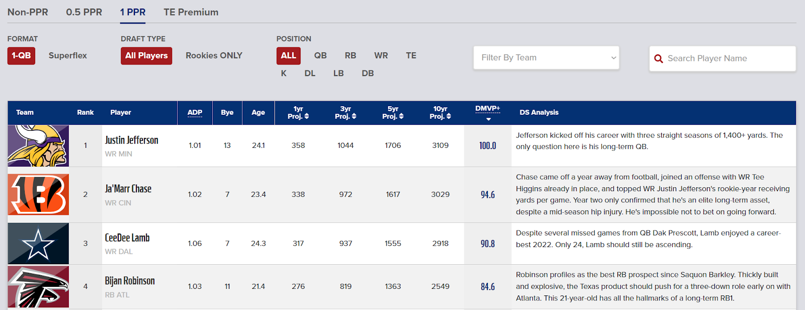Click Justin Jefferson's DMVP+ value 100.0

tap(488, 146)
